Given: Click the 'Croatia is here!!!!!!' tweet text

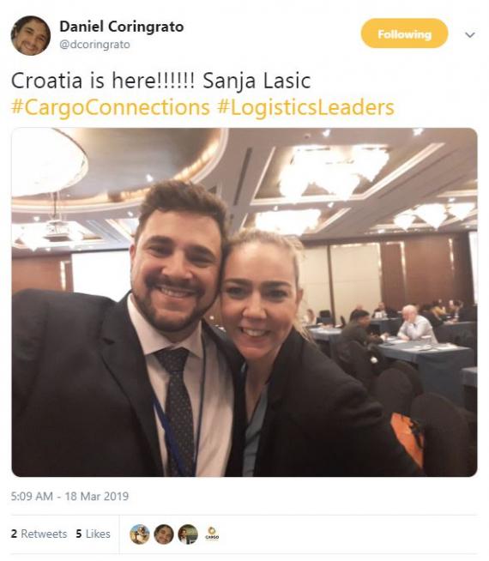Looking at the screenshot, I should click(103, 81).
